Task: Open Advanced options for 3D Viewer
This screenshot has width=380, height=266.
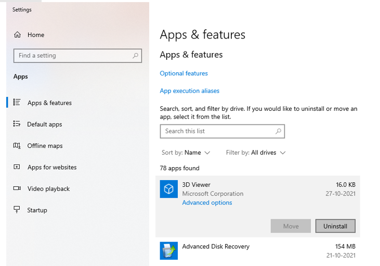Action: (207, 202)
